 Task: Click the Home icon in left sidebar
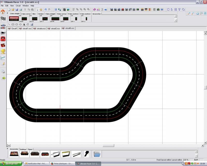click(x=3, y=12)
